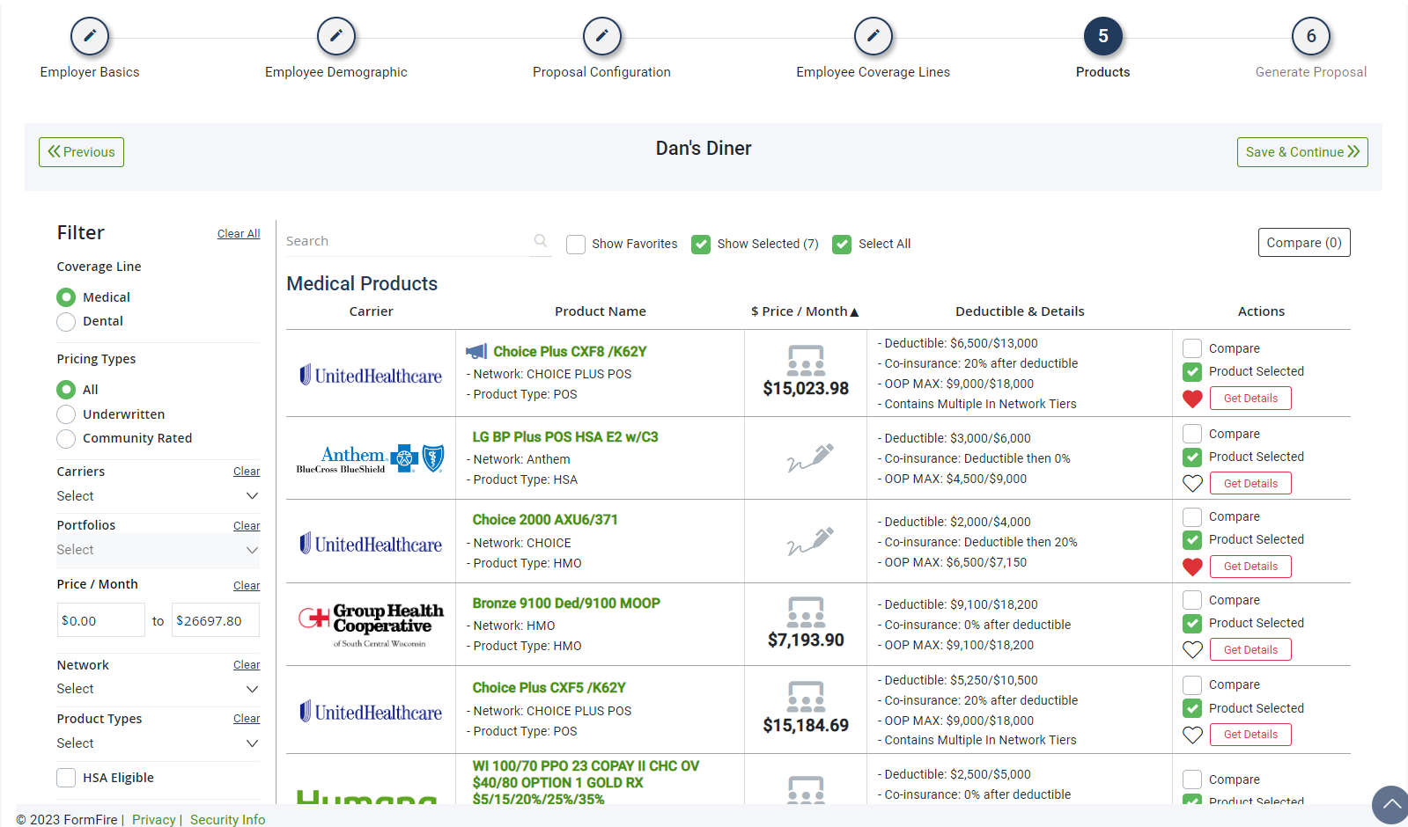The width and height of the screenshot is (1408, 827).
Task: Click Save & Continue button
Action: tap(1302, 152)
